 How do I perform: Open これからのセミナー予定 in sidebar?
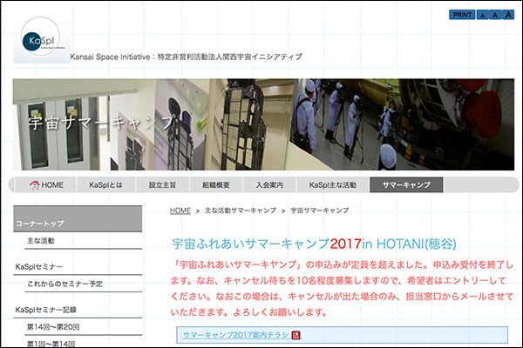pyautogui.click(x=65, y=284)
